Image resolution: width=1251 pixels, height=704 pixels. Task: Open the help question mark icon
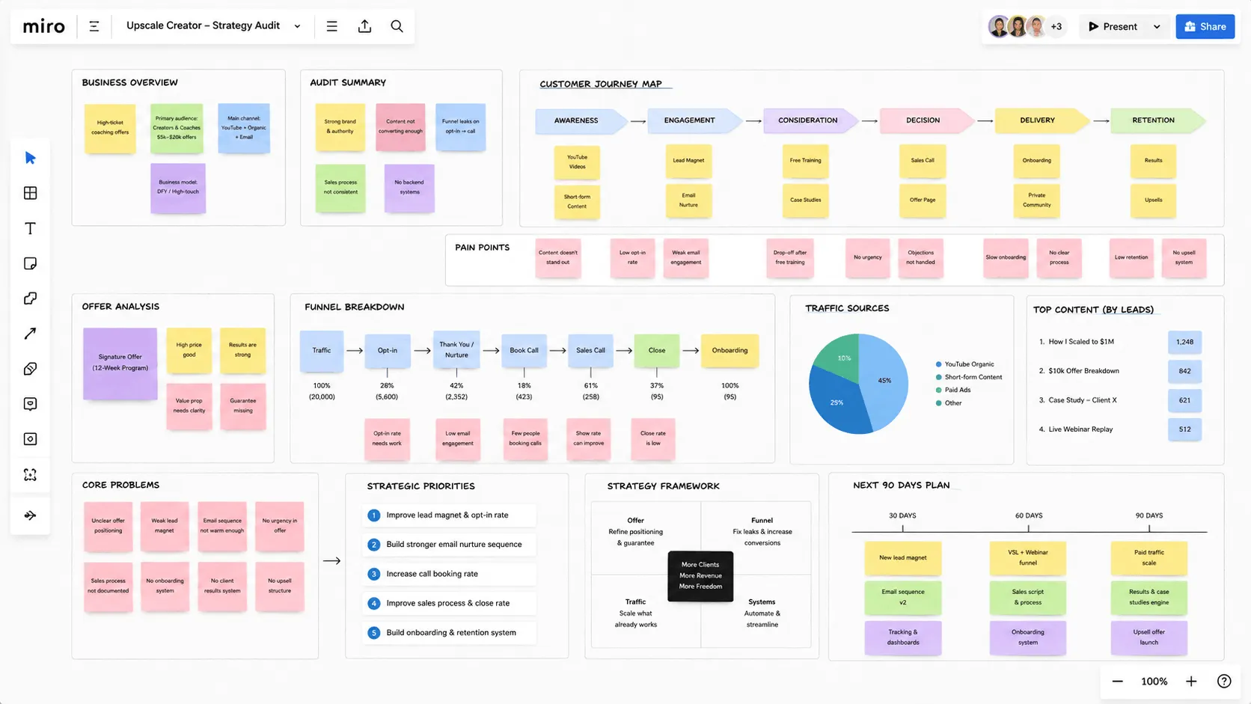1224,681
